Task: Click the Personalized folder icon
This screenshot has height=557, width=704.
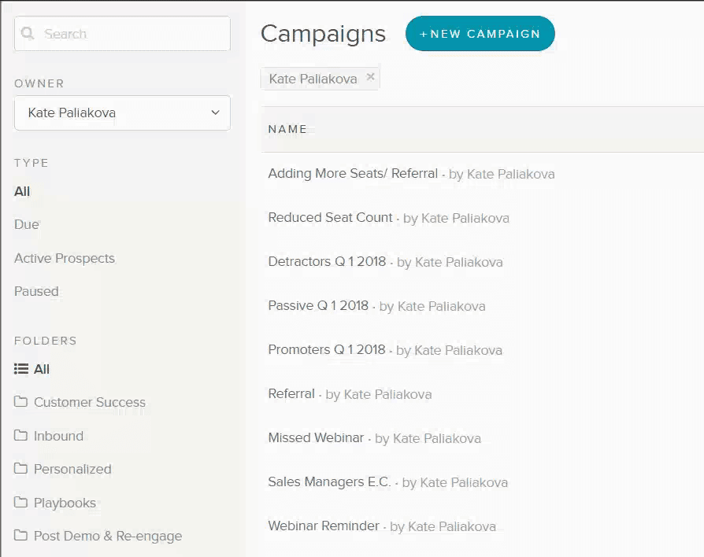Action: [20, 469]
